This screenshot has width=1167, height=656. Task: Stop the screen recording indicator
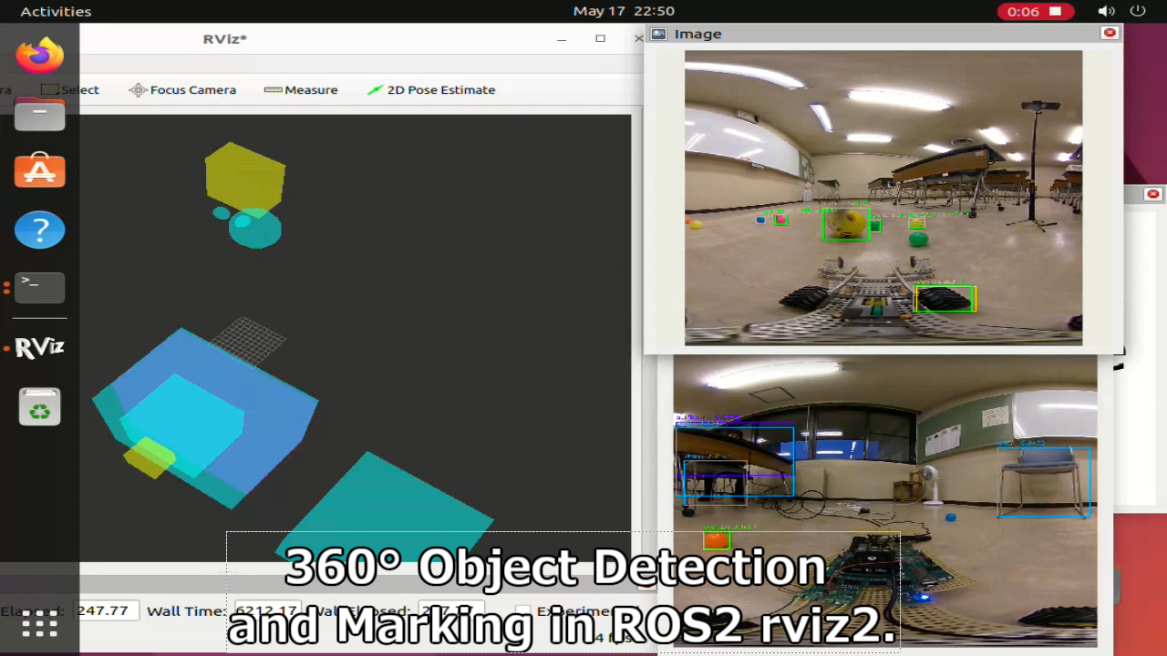click(x=1034, y=12)
